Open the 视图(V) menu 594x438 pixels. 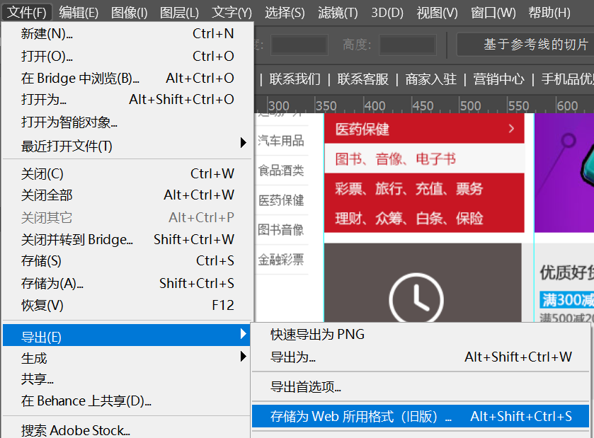click(437, 13)
